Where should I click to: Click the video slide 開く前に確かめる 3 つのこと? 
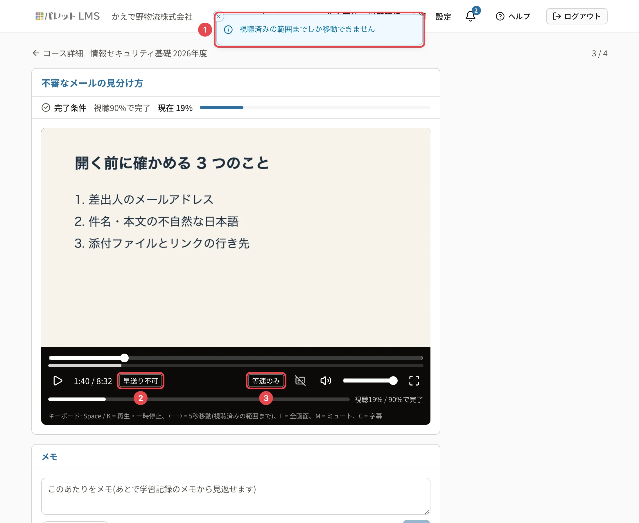(172, 163)
